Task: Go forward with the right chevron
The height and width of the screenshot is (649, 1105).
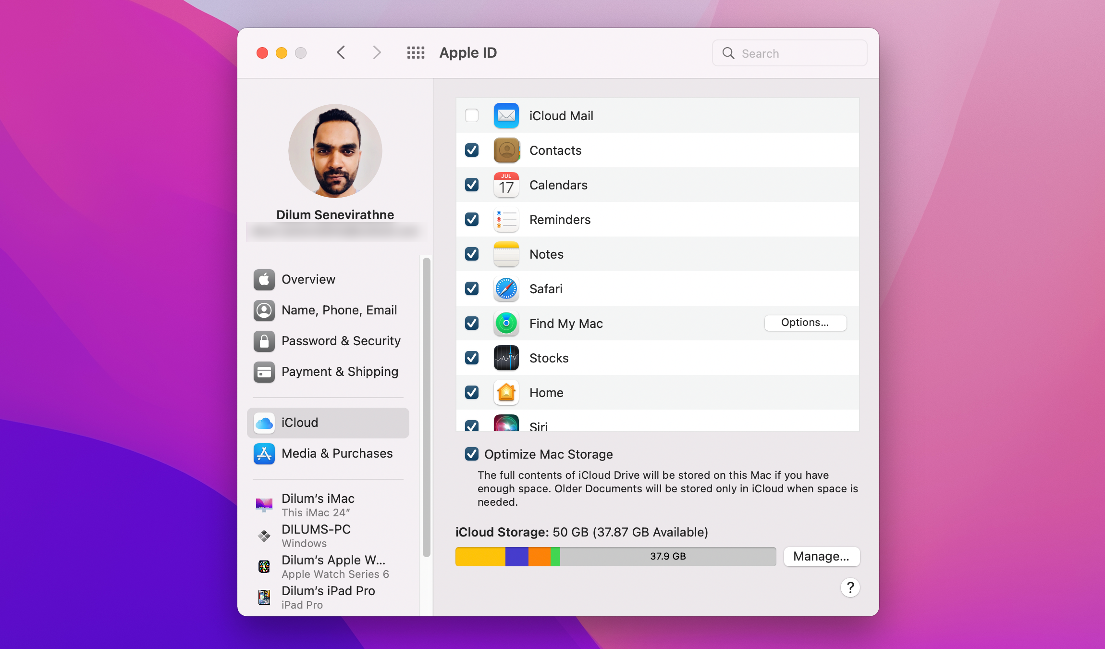Action: pos(377,53)
